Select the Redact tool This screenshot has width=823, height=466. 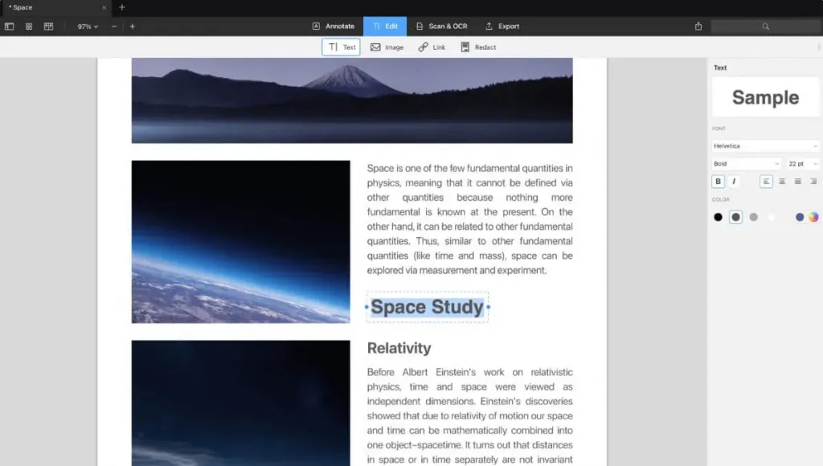point(478,47)
